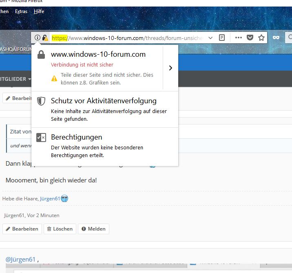Click the private browsing mask icon

point(276,38)
